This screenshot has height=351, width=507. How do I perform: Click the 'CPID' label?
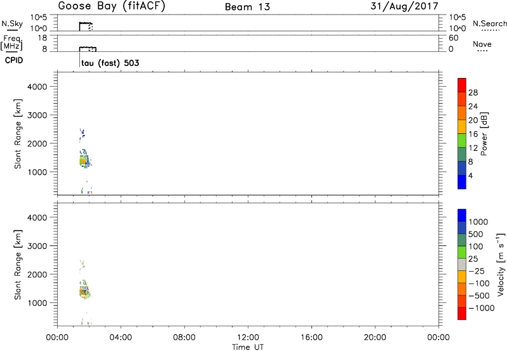coord(14,60)
